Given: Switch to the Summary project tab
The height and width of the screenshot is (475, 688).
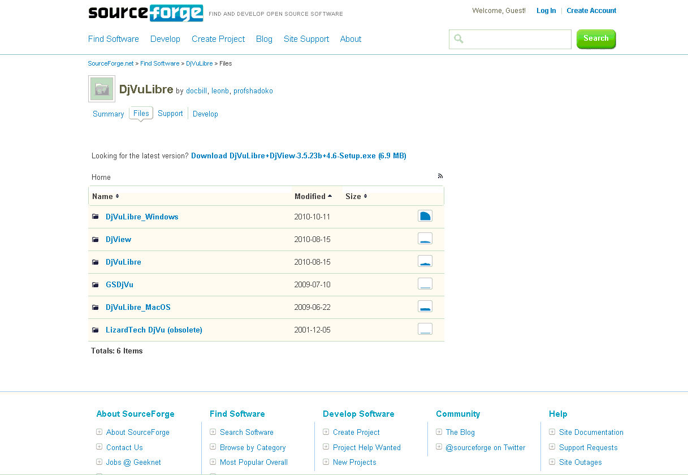Looking at the screenshot, I should [x=108, y=114].
